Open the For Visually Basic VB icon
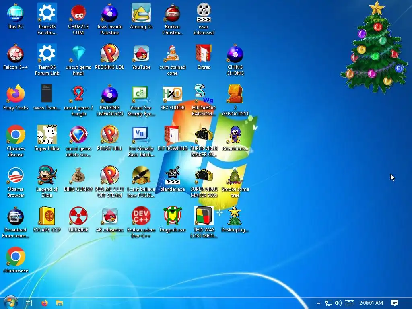412x309 pixels. pos(141,141)
